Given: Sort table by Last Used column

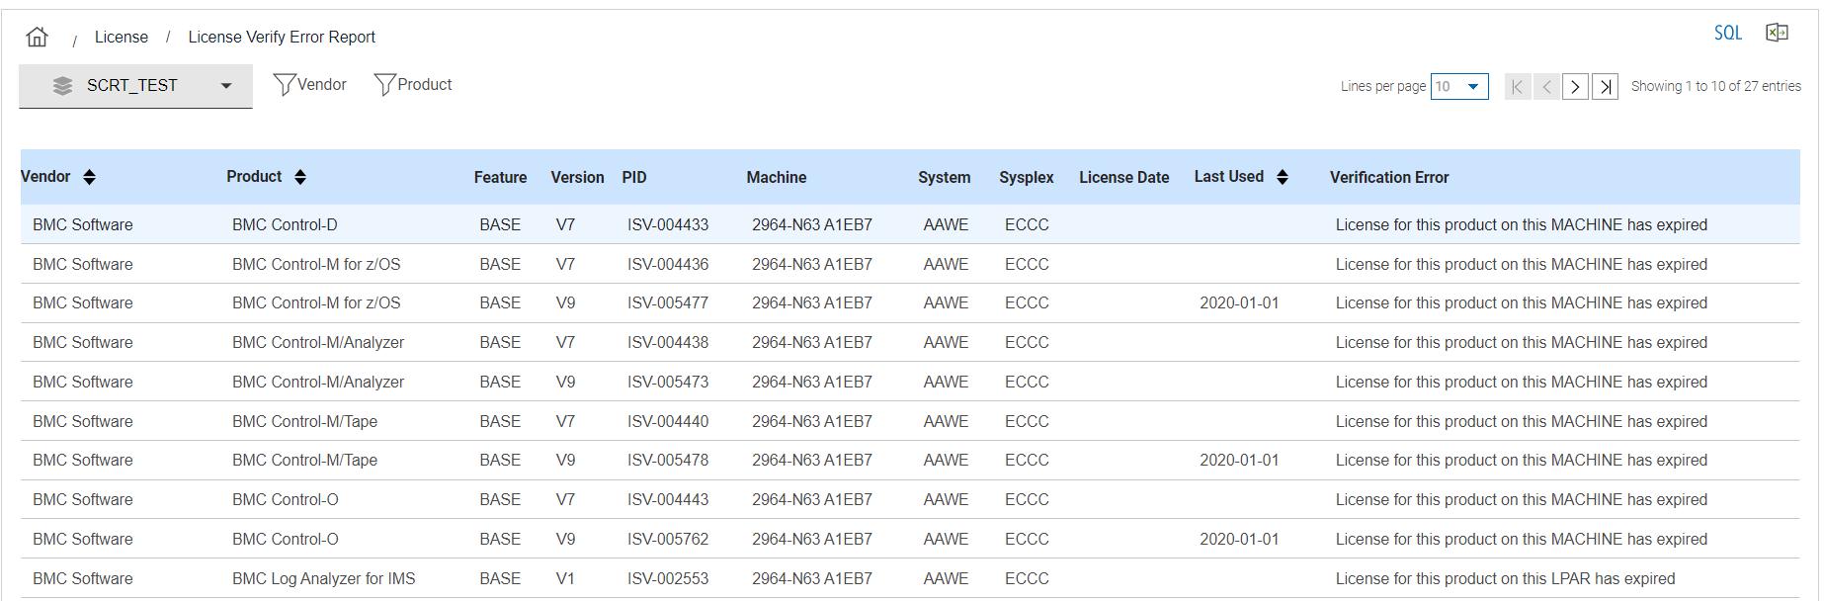Looking at the screenshot, I should coord(1283,177).
